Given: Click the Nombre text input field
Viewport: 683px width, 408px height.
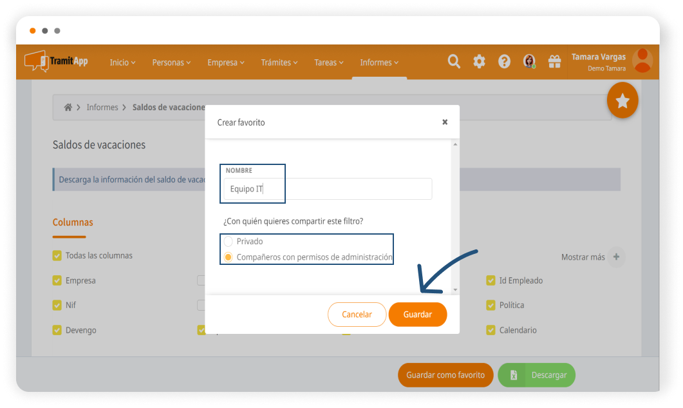Looking at the screenshot, I should click(328, 189).
